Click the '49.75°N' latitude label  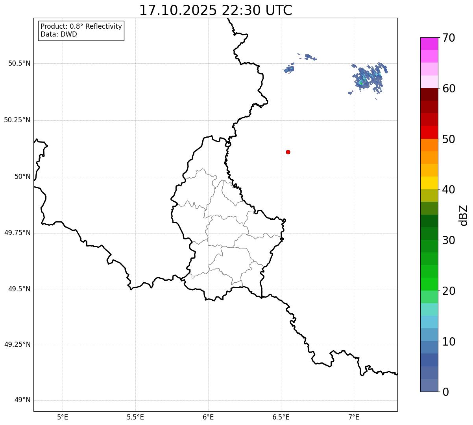pos(17,233)
